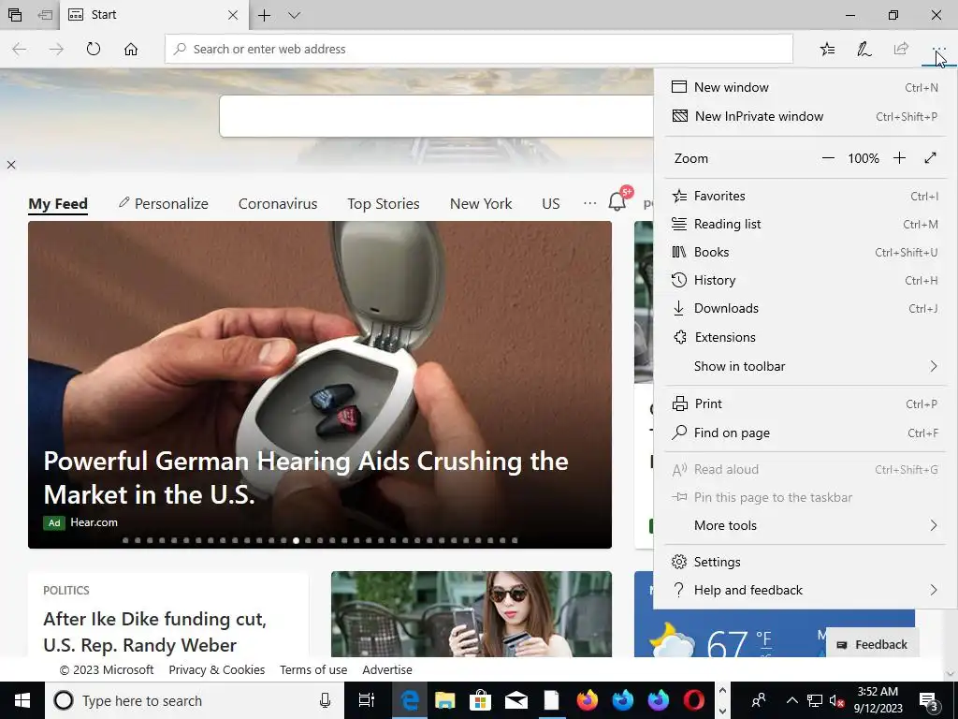Click the Feedback button
This screenshot has height=719, width=958.
pos(873,645)
